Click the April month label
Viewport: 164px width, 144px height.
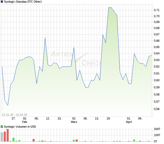point(129,122)
